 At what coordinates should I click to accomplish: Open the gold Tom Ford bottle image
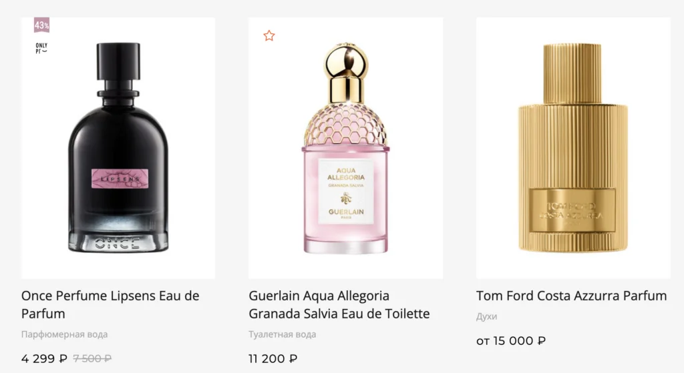[x=572, y=147]
